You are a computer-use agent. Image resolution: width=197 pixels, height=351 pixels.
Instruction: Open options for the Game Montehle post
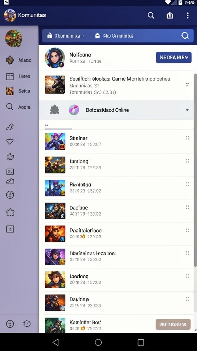(x=188, y=84)
